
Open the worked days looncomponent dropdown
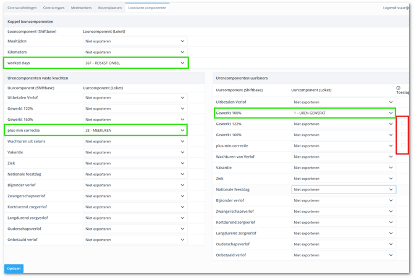click(135, 63)
